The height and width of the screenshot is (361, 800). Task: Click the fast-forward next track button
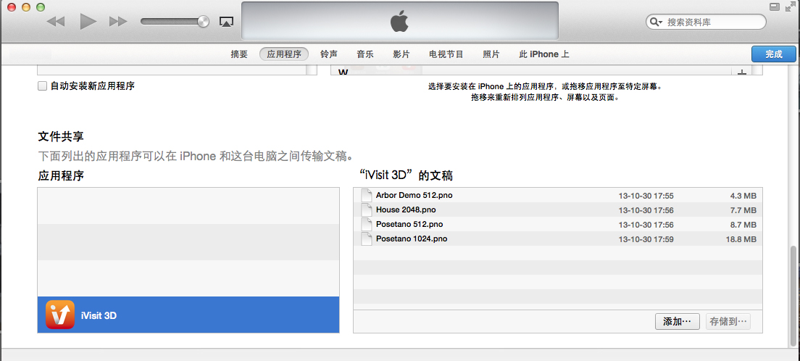coord(118,22)
